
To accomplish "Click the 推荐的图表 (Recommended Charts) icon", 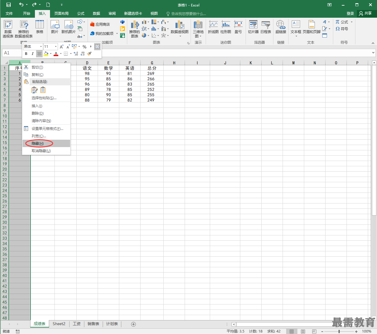I will pos(135,29).
